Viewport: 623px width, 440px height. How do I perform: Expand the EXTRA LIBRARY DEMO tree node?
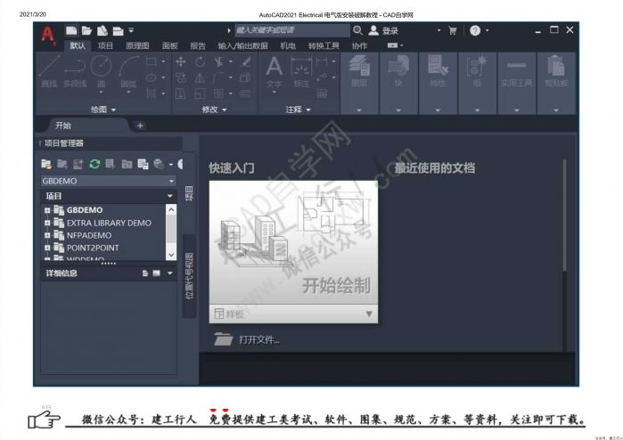point(47,223)
